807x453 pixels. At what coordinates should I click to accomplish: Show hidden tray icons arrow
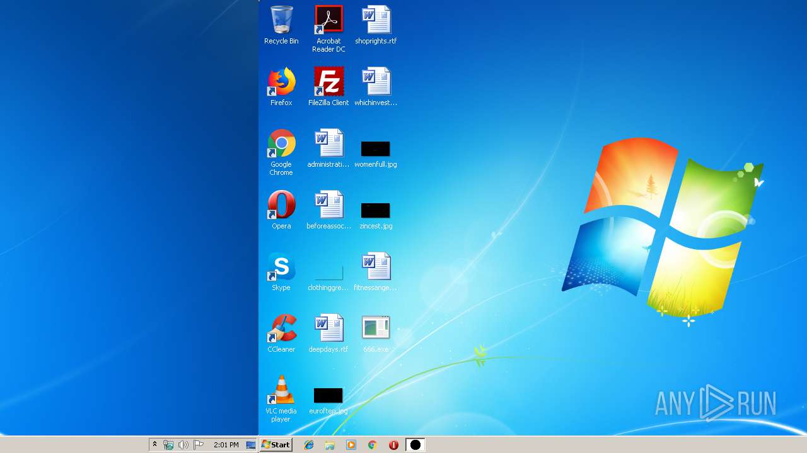(x=154, y=445)
